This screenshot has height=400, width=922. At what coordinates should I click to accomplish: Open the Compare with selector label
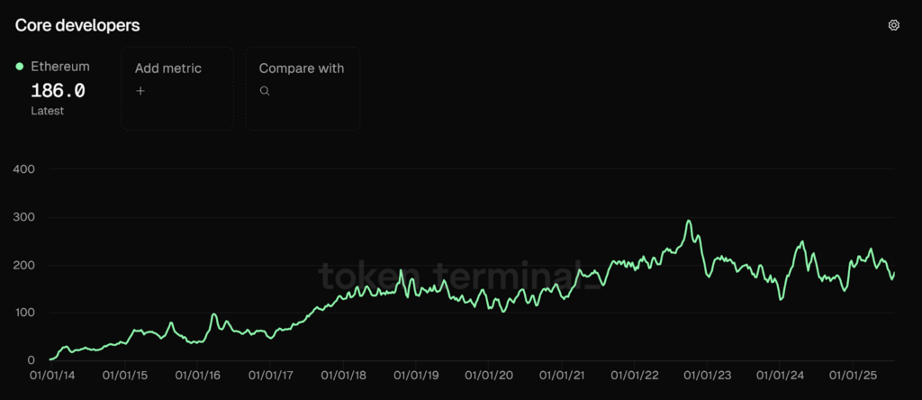(302, 68)
